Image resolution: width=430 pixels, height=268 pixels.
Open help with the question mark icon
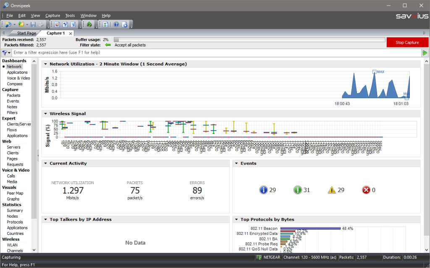116,25
